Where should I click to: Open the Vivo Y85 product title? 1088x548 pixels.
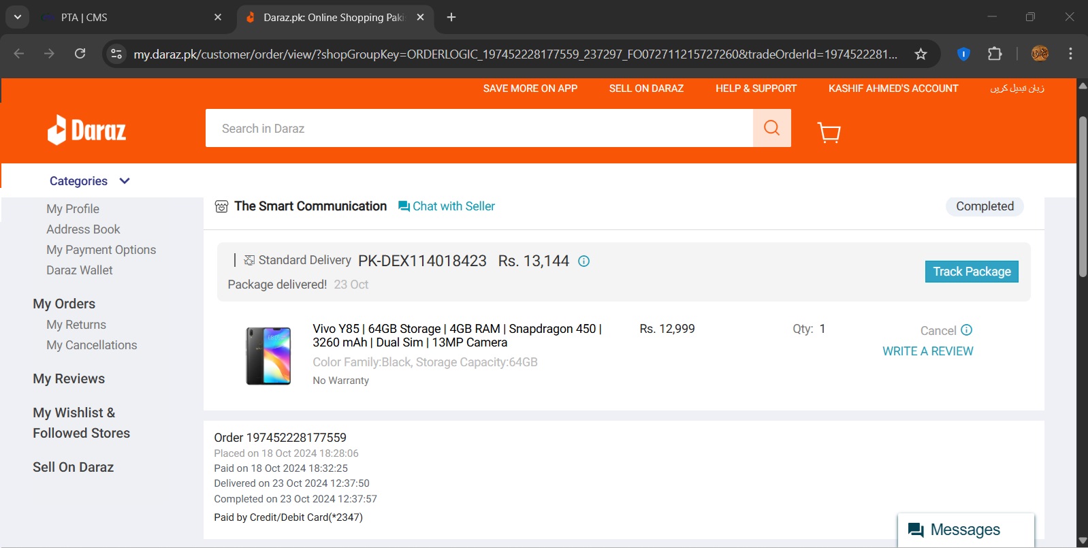(x=457, y=336)
